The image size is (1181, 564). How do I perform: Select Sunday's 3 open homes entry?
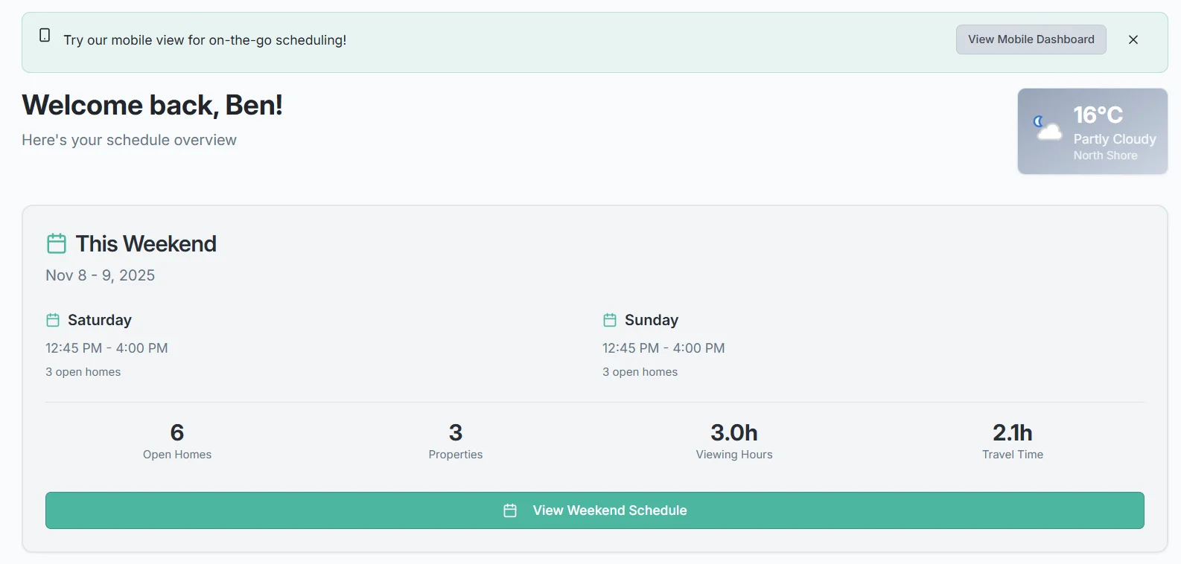640,371
